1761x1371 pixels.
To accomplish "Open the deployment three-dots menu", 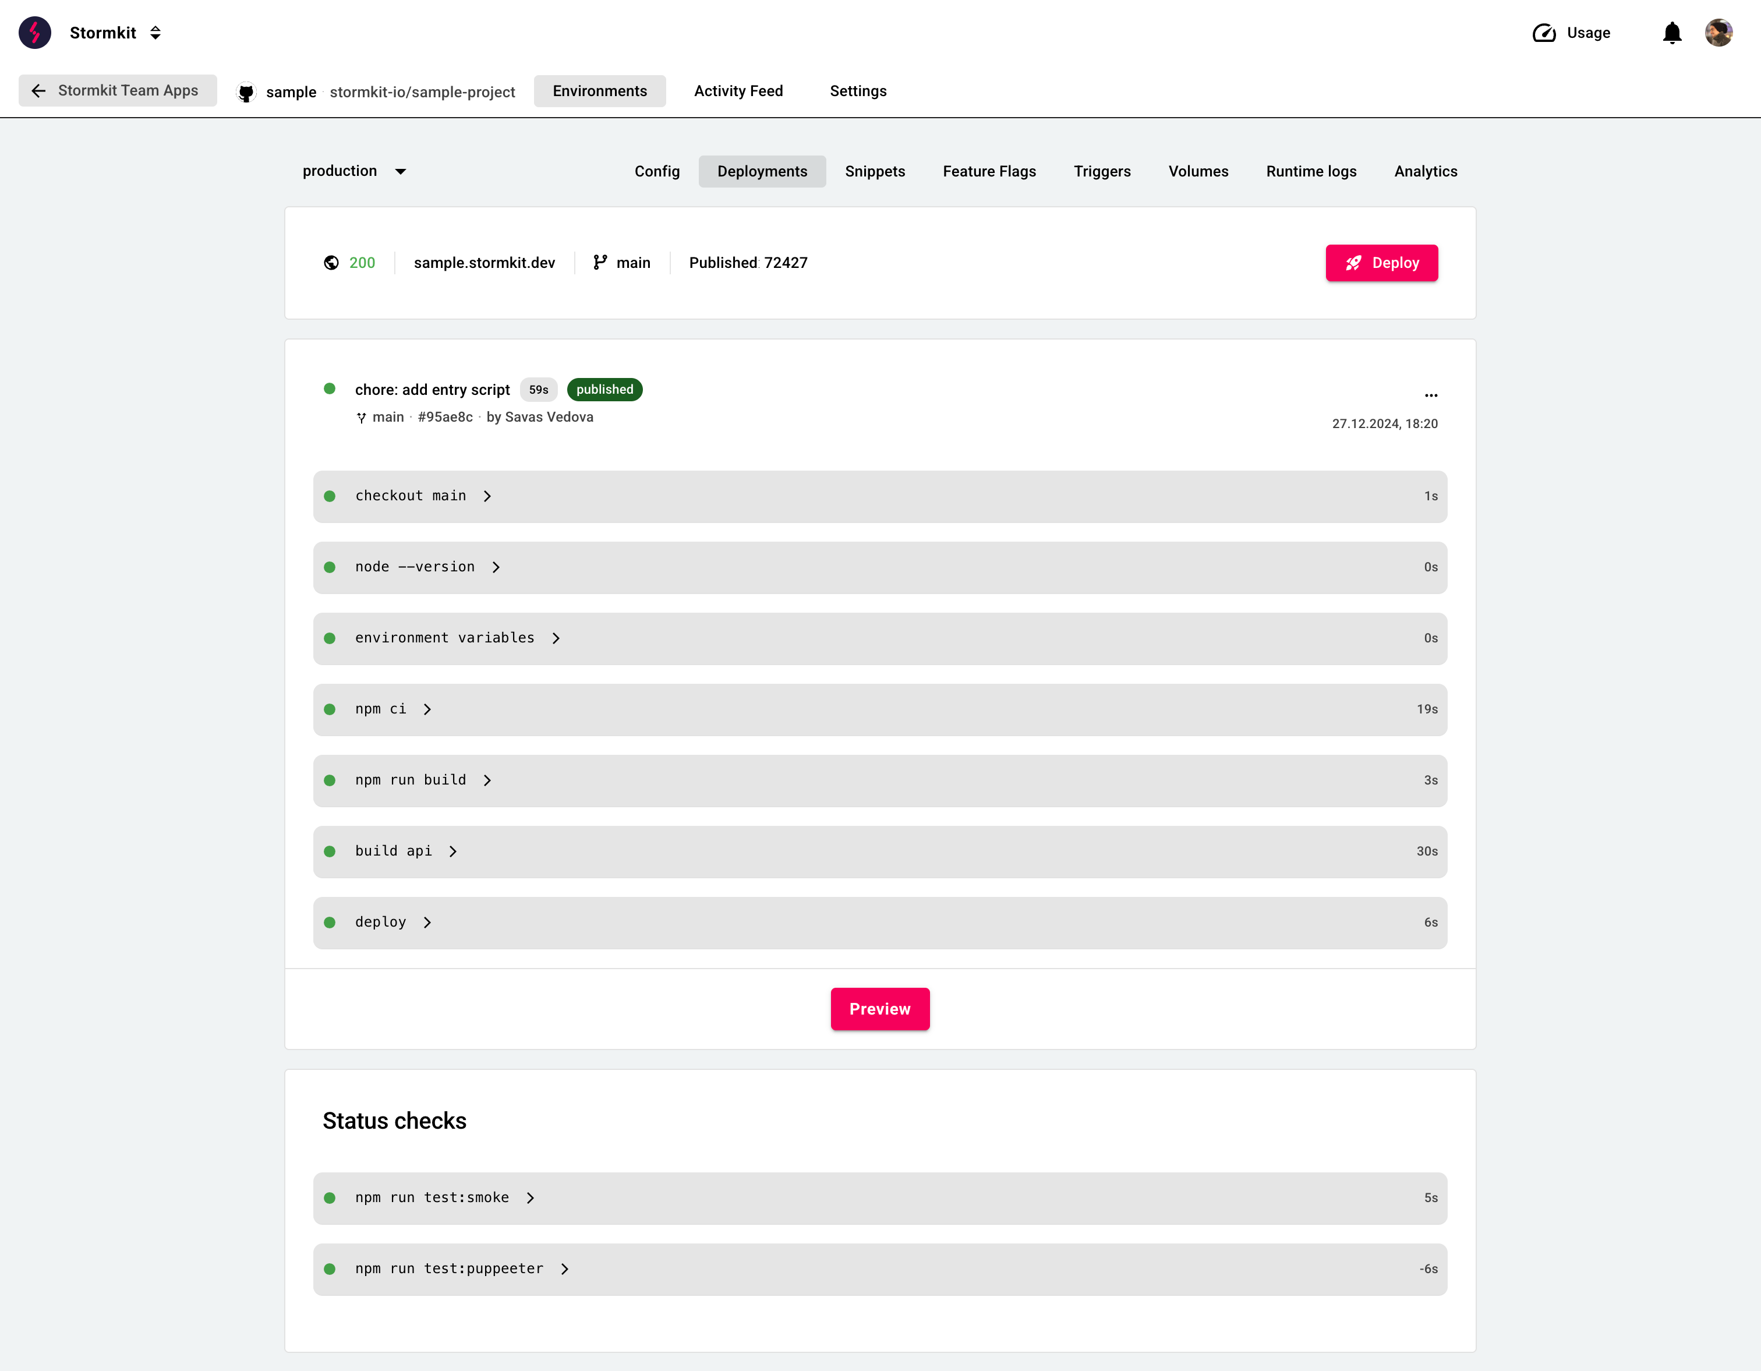I will [1431, 395].
